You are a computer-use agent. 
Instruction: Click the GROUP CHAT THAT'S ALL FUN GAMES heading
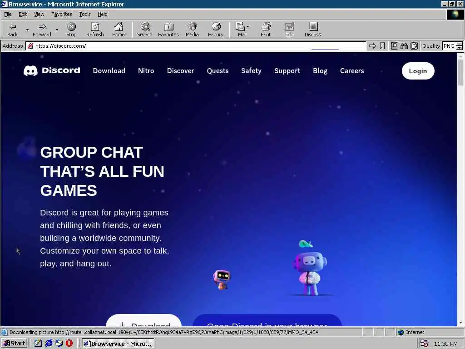tap(102, 171)
